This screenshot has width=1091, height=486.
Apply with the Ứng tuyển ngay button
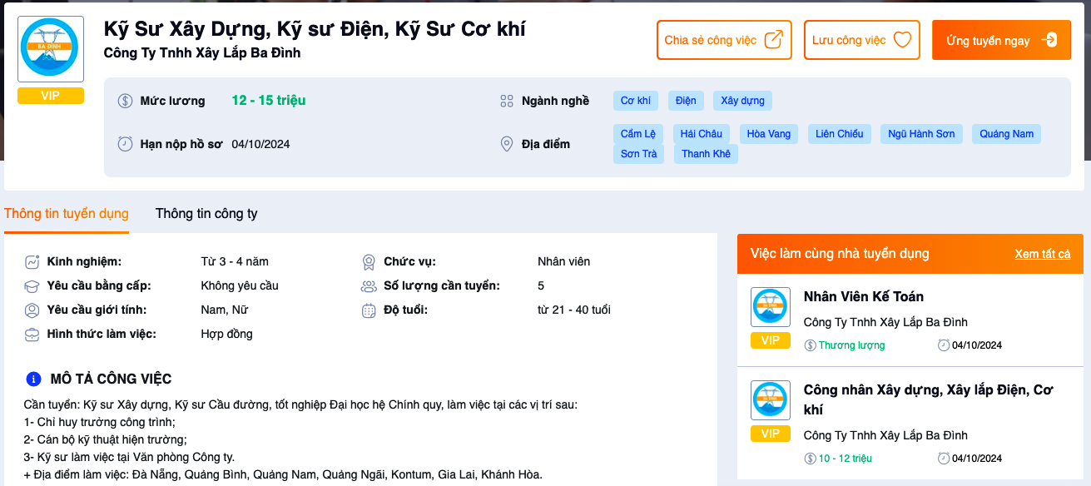pos(1001,40)
